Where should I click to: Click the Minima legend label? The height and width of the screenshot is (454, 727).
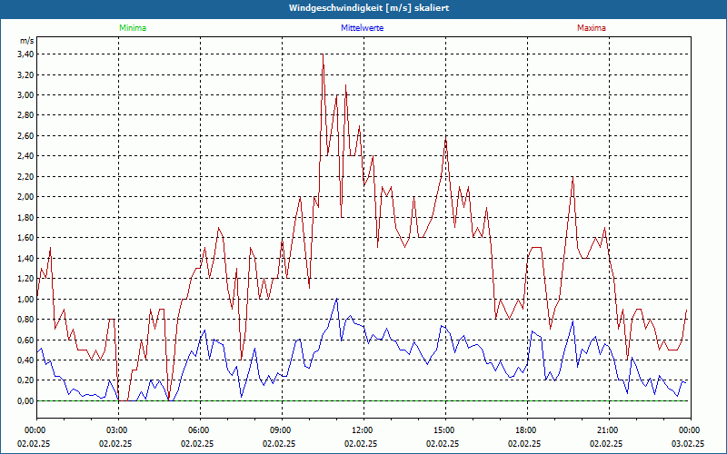pos(133,28)
